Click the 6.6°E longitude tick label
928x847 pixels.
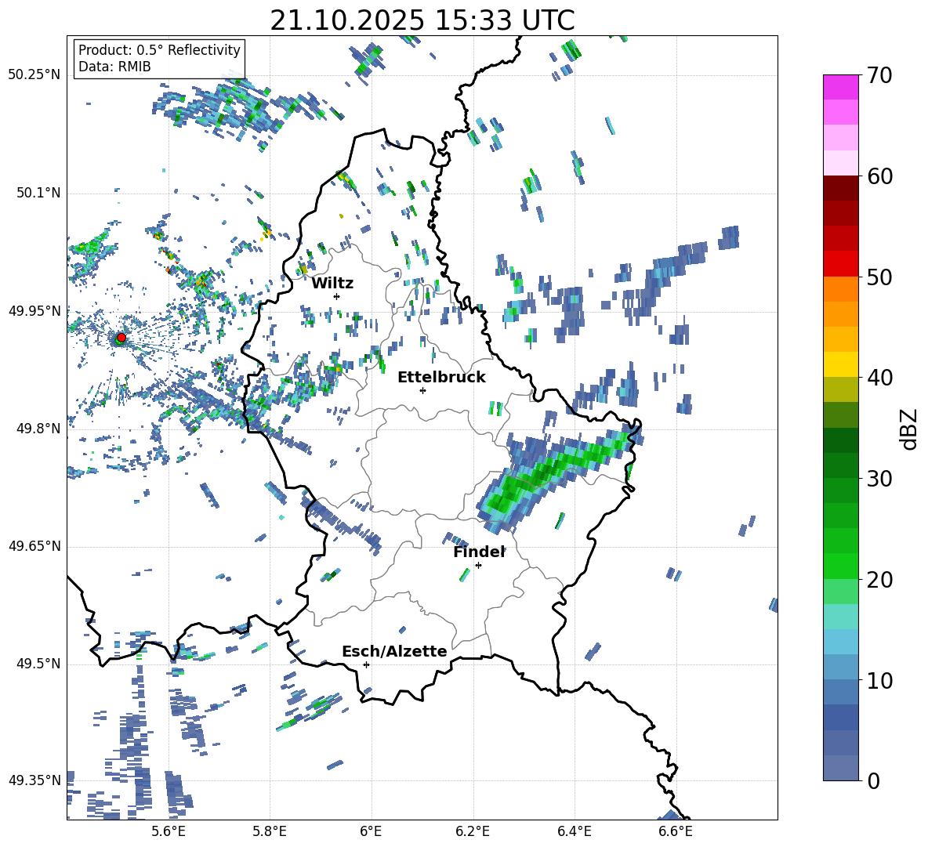click(676, 831)
